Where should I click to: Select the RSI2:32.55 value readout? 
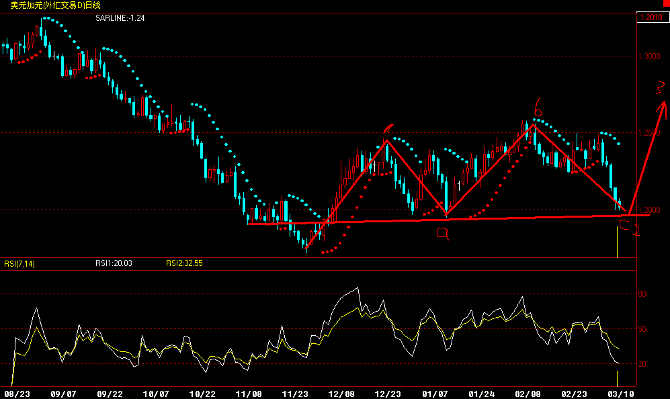pos(185,263)
